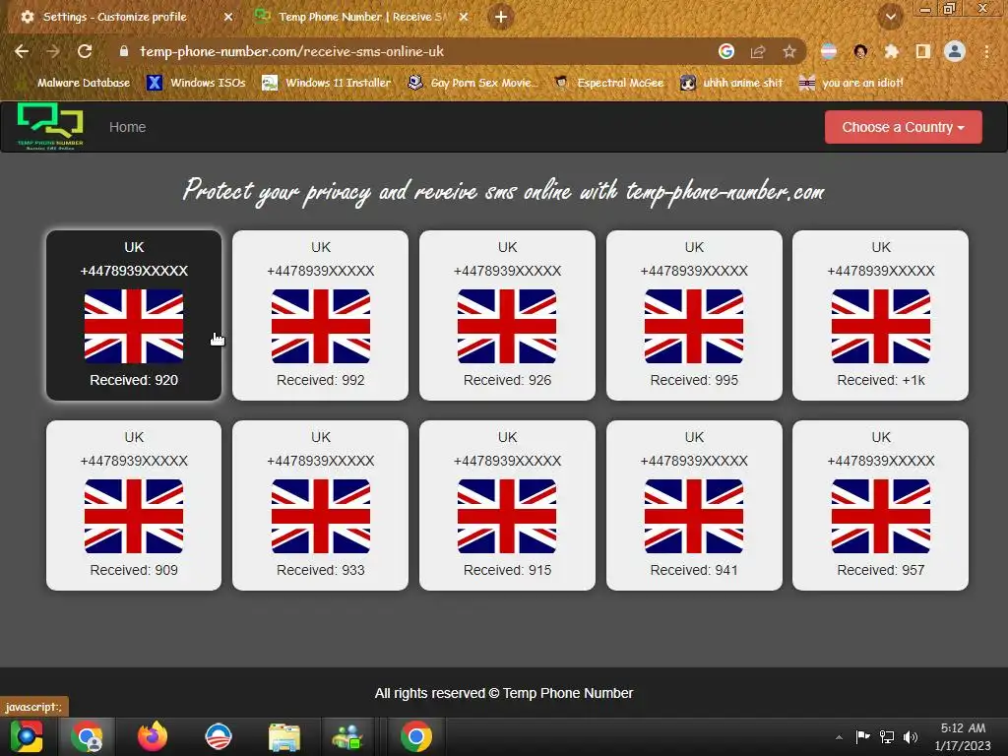Go back with the browser back arrow

pyautogui.click(x=22, y=51)
